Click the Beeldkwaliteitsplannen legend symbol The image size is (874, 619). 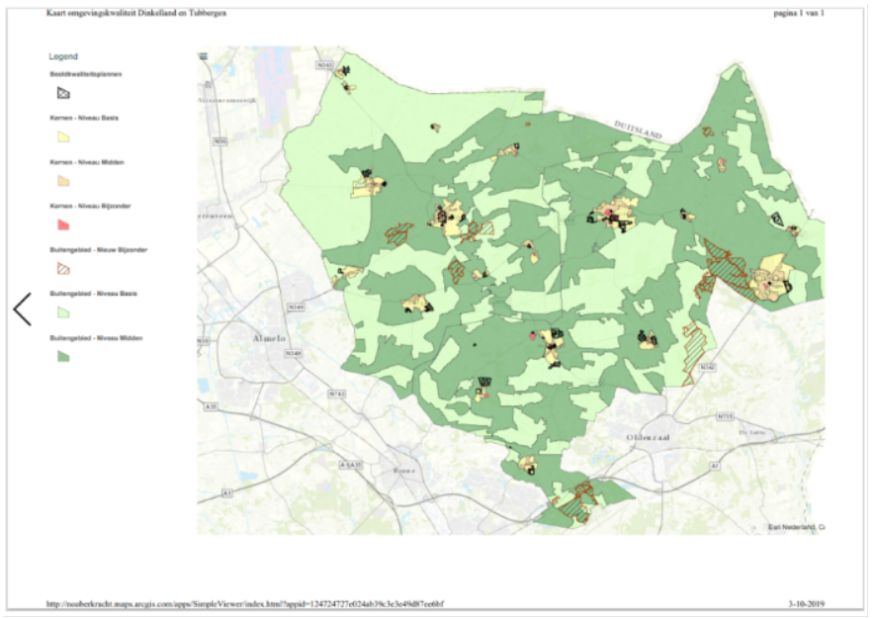pyautogui.click(x=62, y=93)
